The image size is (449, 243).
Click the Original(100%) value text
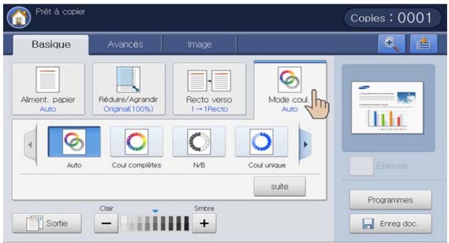click(129, 109)
